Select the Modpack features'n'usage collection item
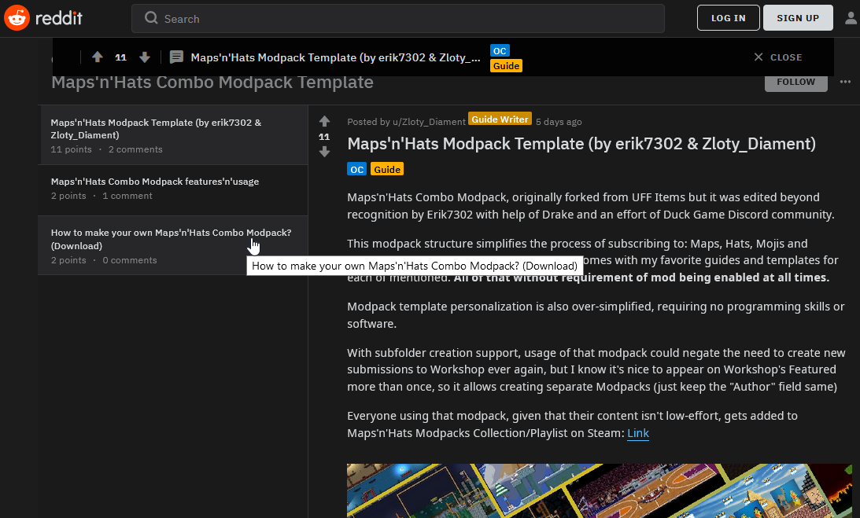The width and height of the screenshot is (860, 518). click(173, 189)
